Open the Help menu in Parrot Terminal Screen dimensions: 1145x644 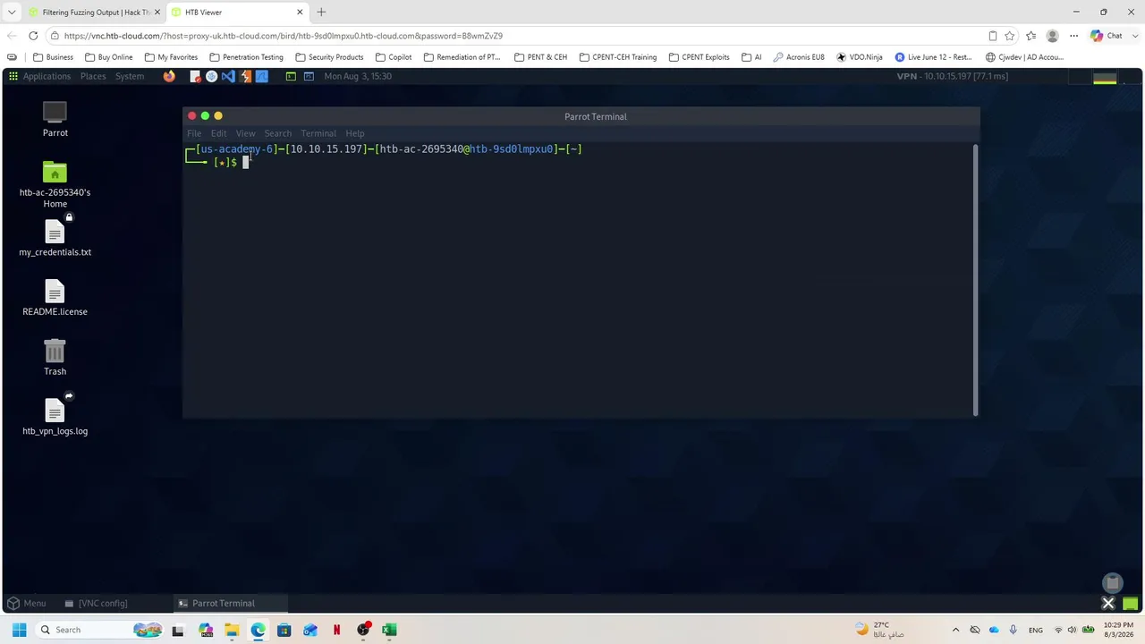coord(355,133)
